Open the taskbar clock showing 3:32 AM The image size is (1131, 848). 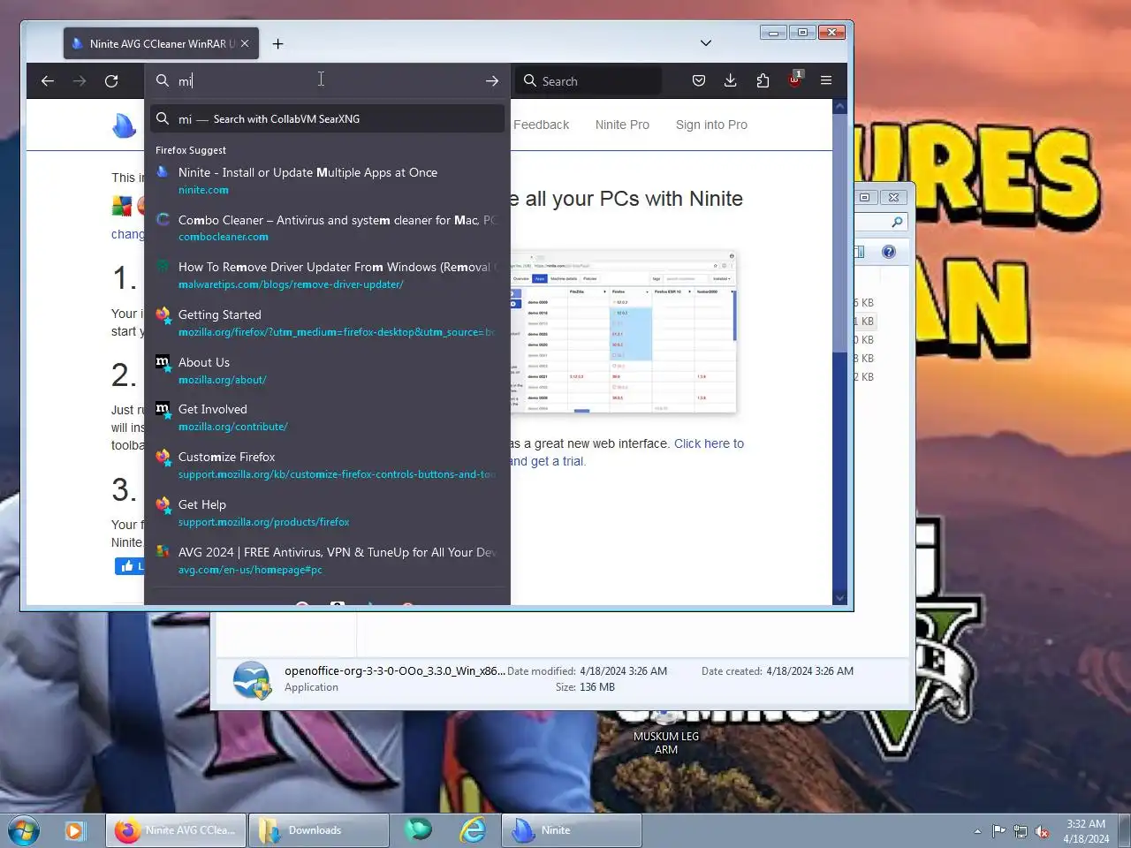[x=1086, y=831]
